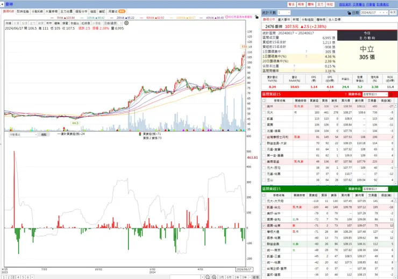
Task: Switch to the 即時走勢 tab
Action: 23,11
